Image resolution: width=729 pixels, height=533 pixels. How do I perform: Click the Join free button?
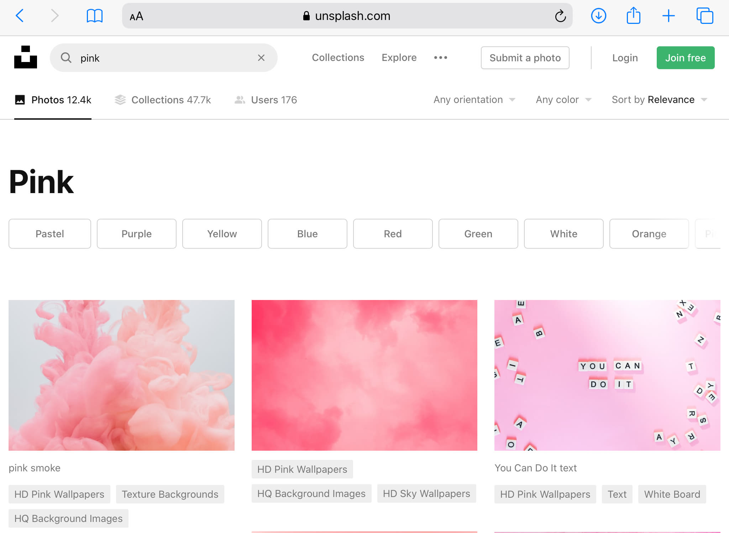coord(685,58)
